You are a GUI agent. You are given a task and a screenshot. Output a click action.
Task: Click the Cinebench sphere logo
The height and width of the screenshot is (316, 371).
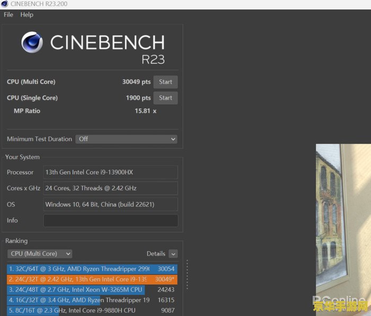(32, 42)
